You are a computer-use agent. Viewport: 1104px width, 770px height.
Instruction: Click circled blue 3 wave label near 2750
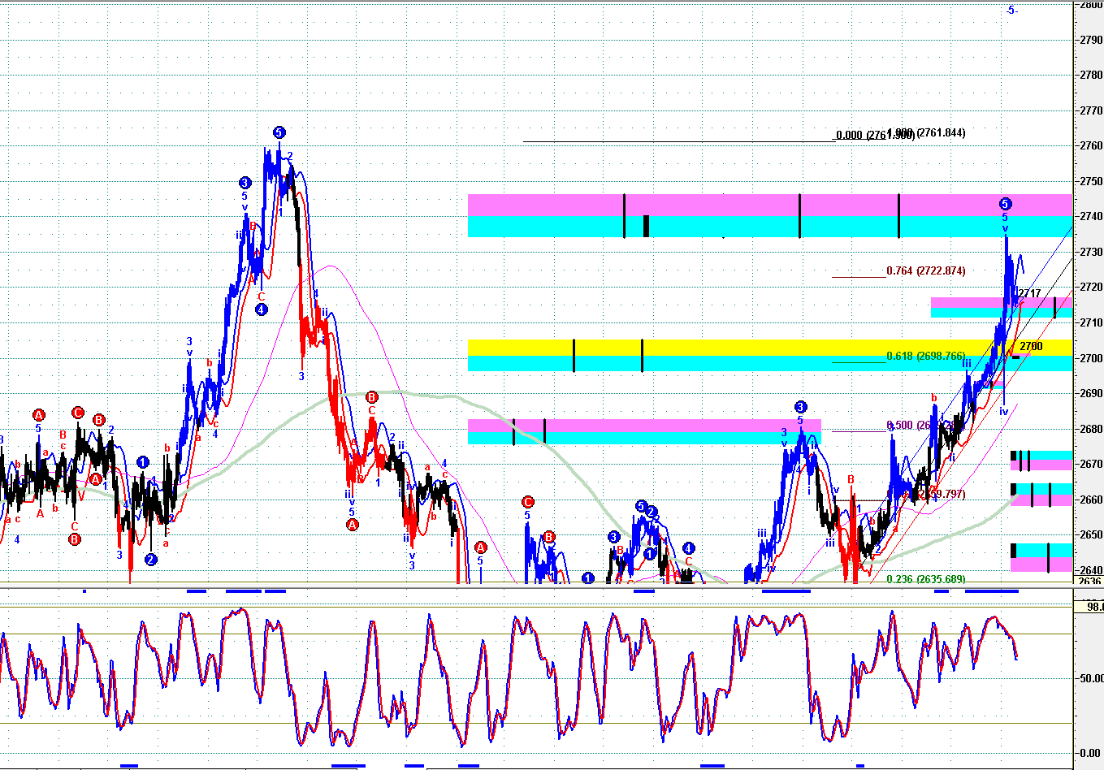245,183
